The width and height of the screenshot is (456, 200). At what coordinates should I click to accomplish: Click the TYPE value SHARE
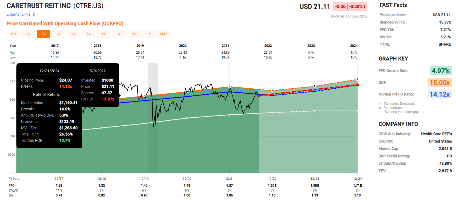445,44
